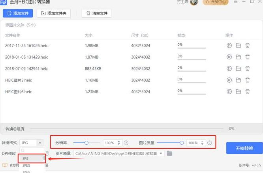Click the 清空文件 (clear files) button

[97, 13]
